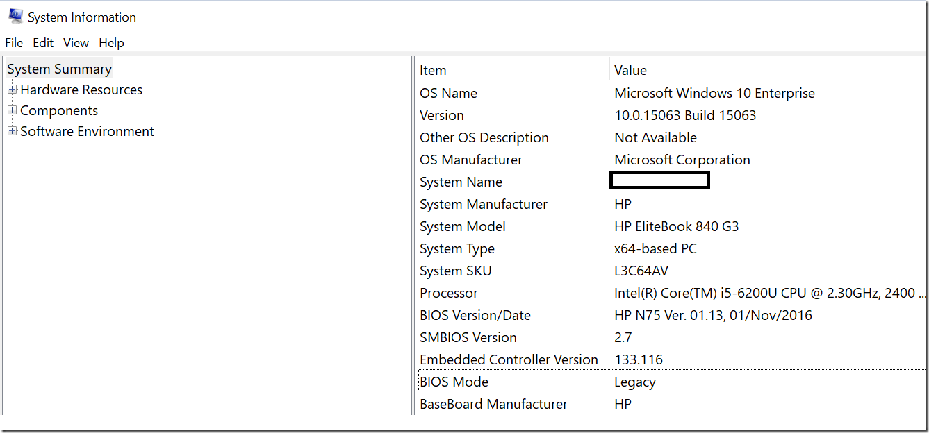Select System Summary in the tree

click(59, 69)
